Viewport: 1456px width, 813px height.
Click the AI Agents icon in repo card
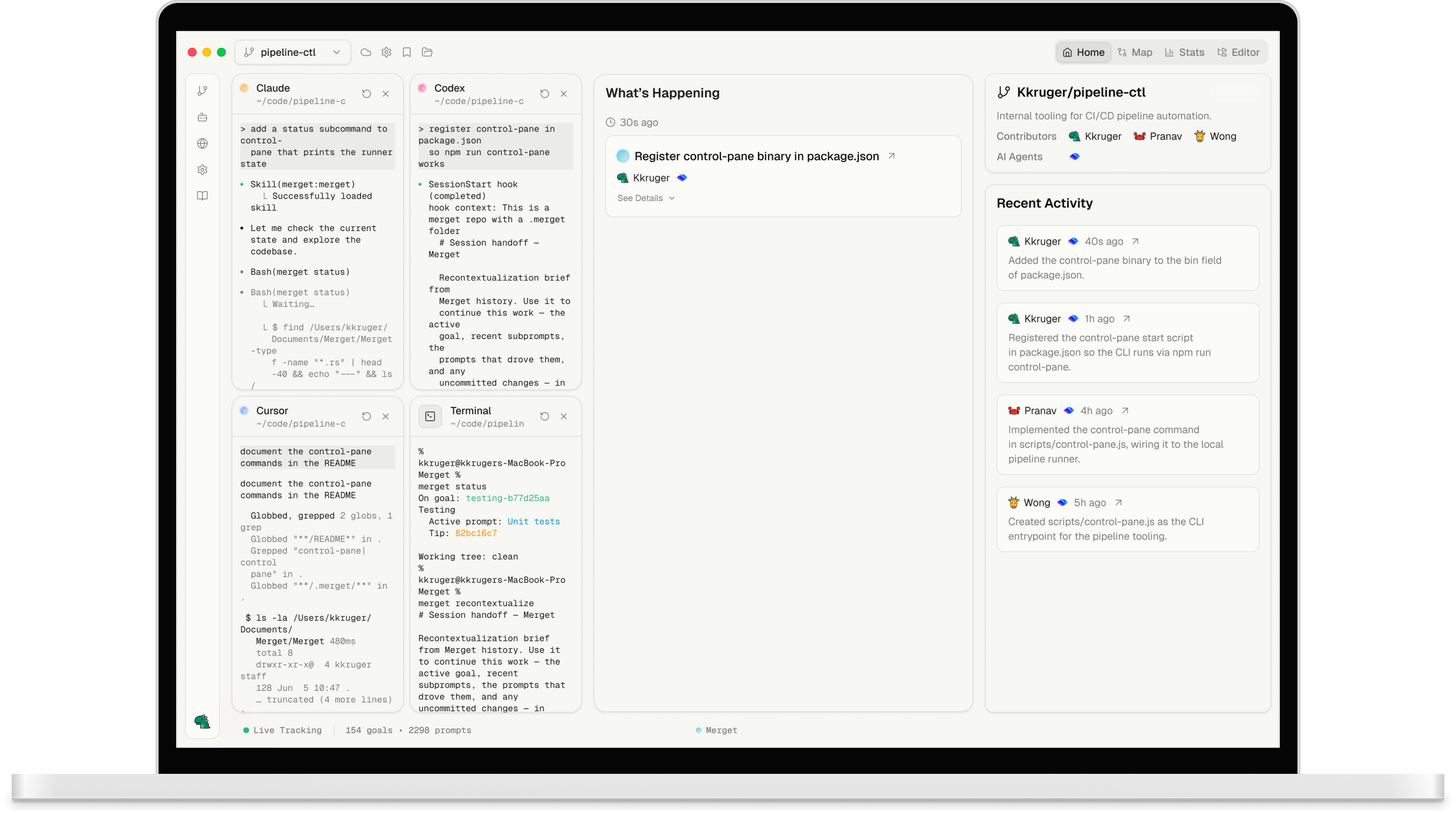(1074, 157)
